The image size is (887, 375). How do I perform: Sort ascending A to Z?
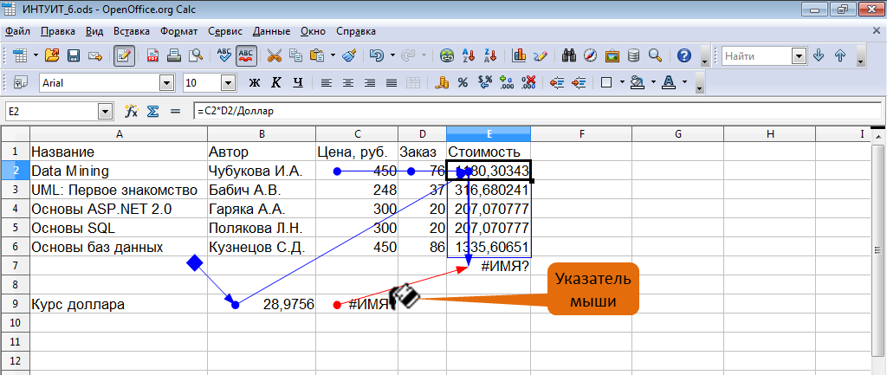pyautogui.click(x=469, y=55)
